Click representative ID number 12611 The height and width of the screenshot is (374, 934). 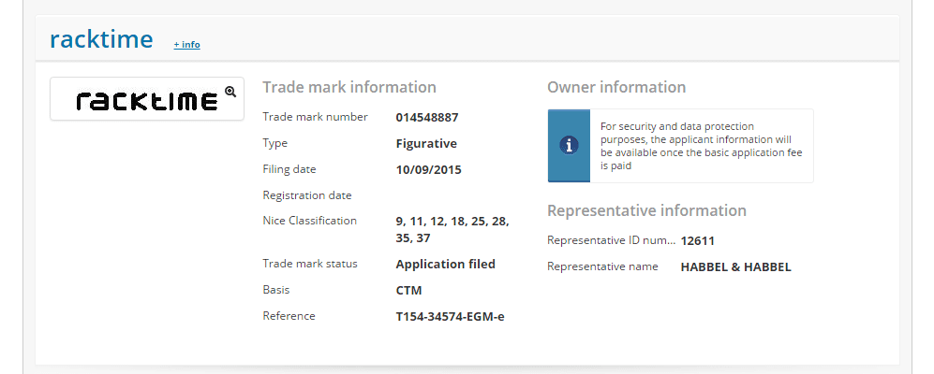tap(698, 240)
